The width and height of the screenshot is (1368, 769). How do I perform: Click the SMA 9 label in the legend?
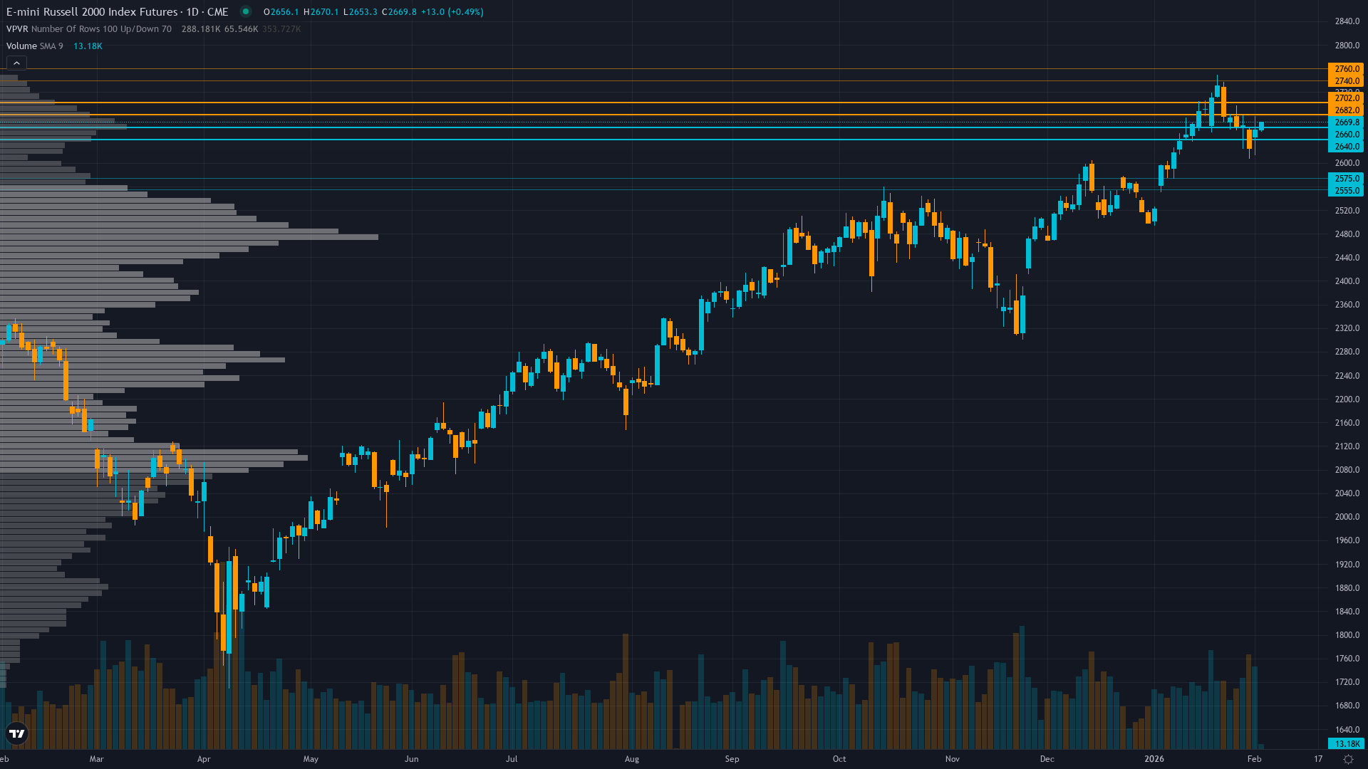[x=51, y=46]
